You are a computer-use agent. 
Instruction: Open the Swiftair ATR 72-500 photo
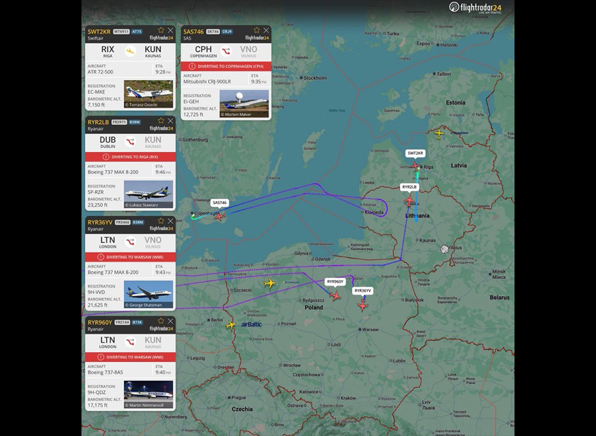pyautogui.click(x=148, y=93)
